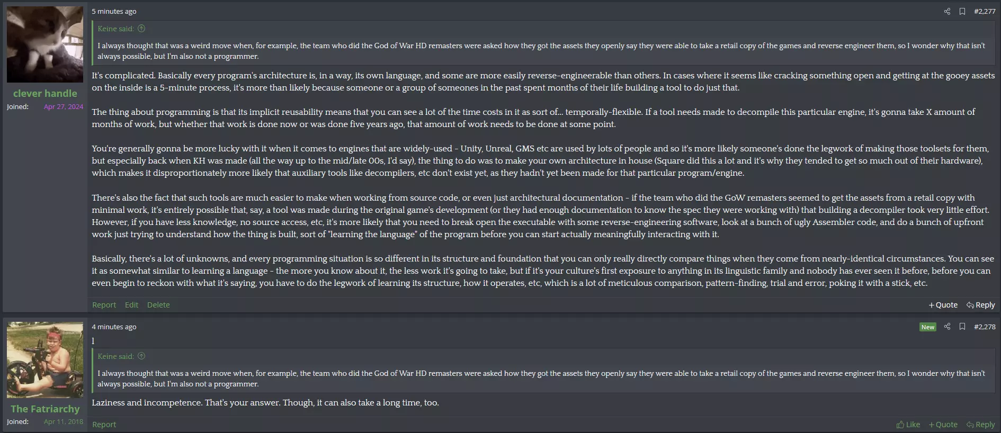
Task: View The Fatriarchy's avatar image
Action: click(x=45, y=360)
